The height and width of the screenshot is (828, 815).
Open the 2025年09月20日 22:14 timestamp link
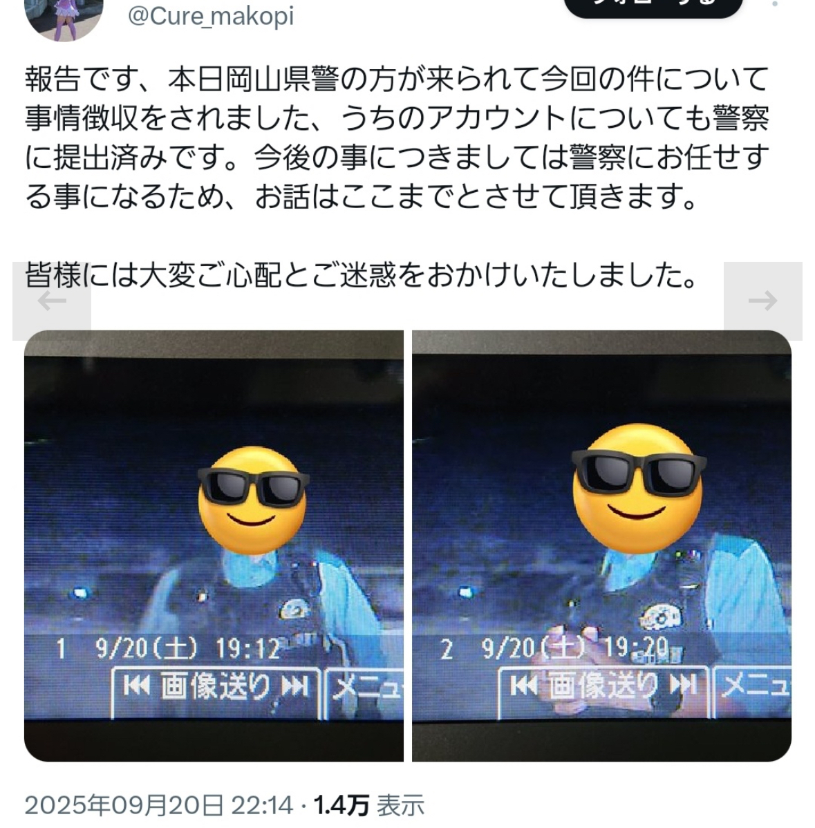point(158,805)
